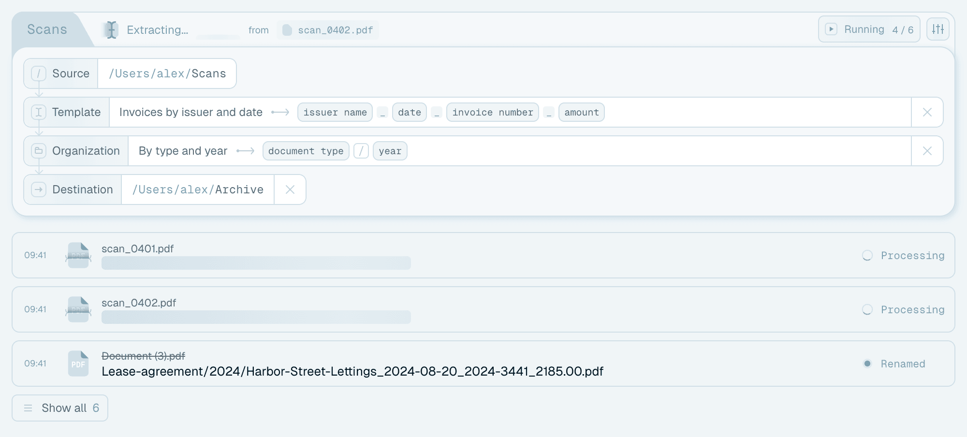Click the date token in Template
This screenshot has height=437, width=967.
point(410,112)
